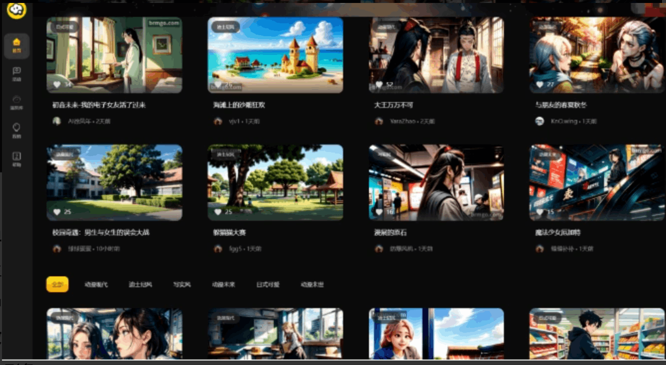This screenshot has width=666, height=365.
Task: Open the long-haired man in mall thumbnail
Action: tap(436, 182)
